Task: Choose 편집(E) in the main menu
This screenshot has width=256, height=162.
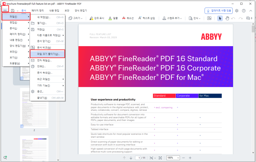Action: pos(16,23)
